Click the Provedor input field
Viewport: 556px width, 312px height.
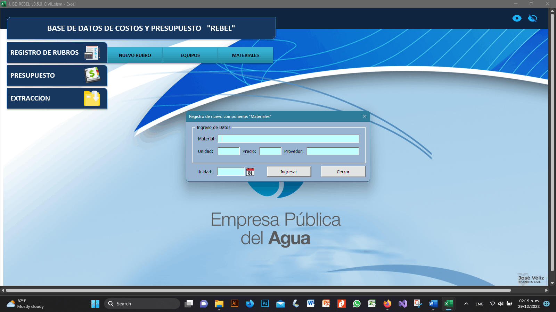(333, 151)
